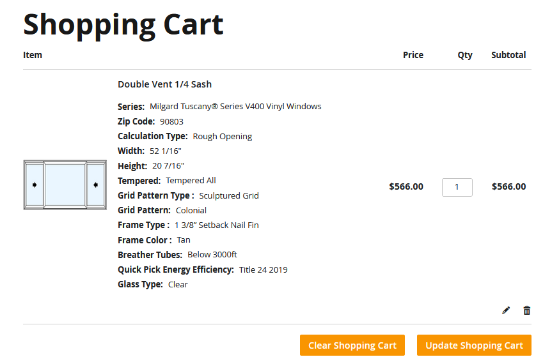Click the Subtotal column header
Viewport: 559px width, 364px height.
coord(508,55)
